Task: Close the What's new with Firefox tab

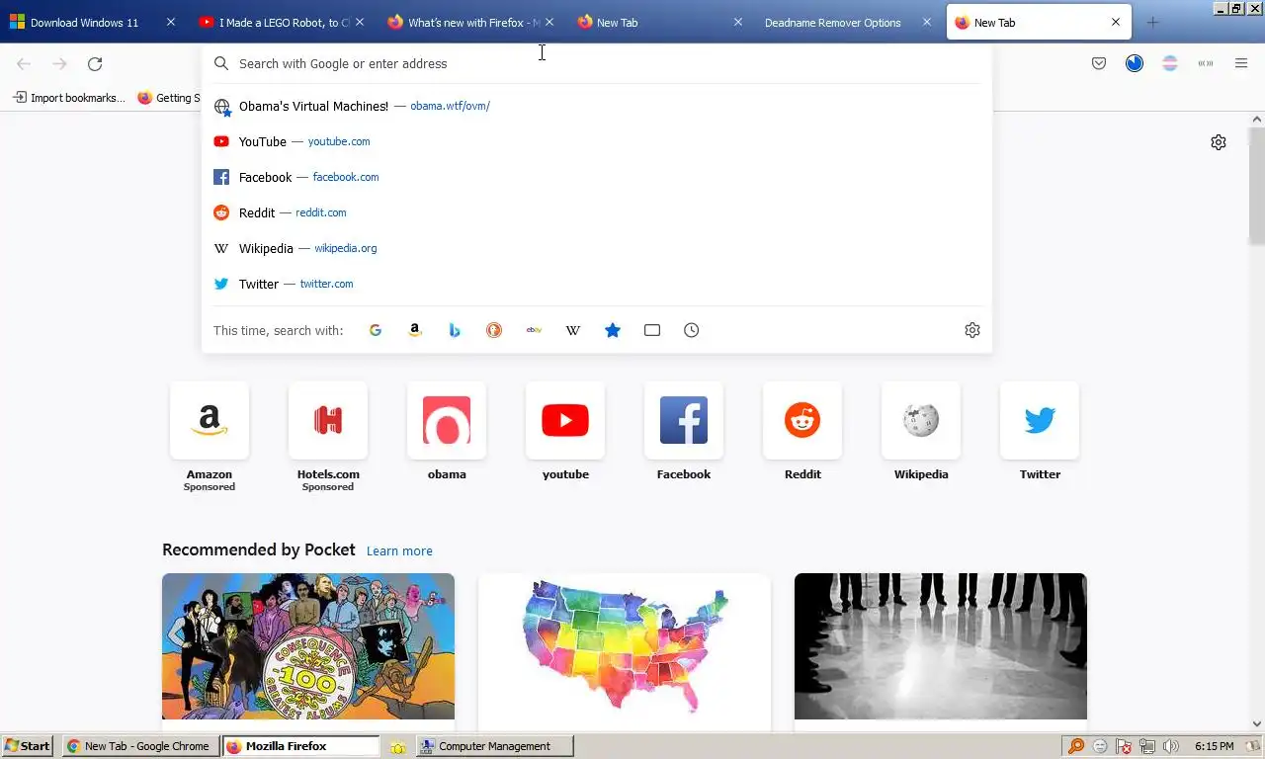Action: coord(549,22)
